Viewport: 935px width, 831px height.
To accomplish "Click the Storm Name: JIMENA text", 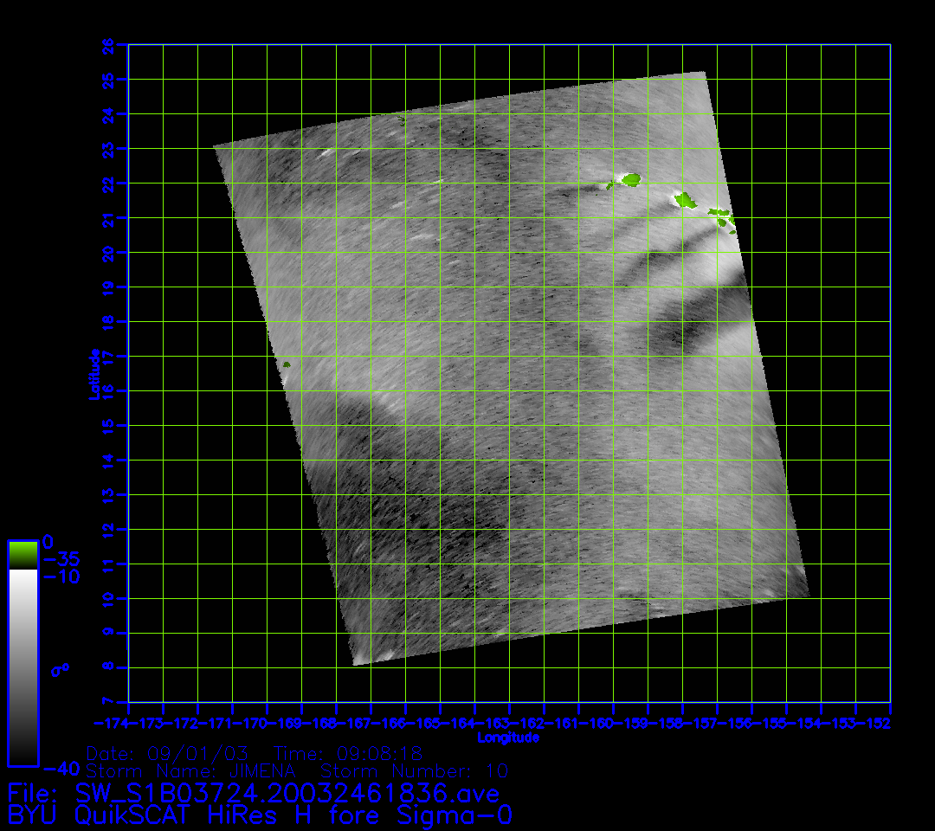I will tap(191, 770).
